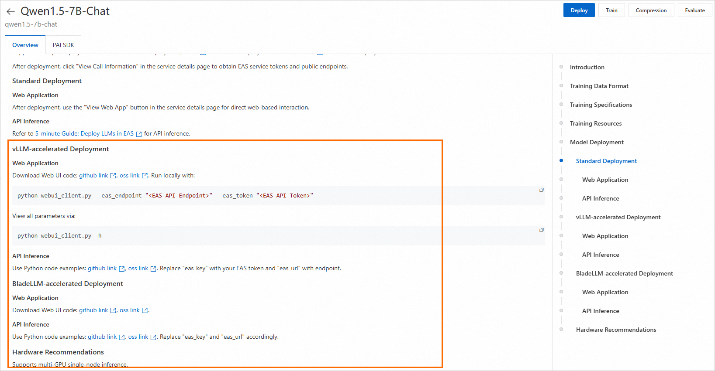This screenshot has height=371, width=715.
Task: Click the Qwen1.5-7B-Chat page title
Action: (65, 11)
